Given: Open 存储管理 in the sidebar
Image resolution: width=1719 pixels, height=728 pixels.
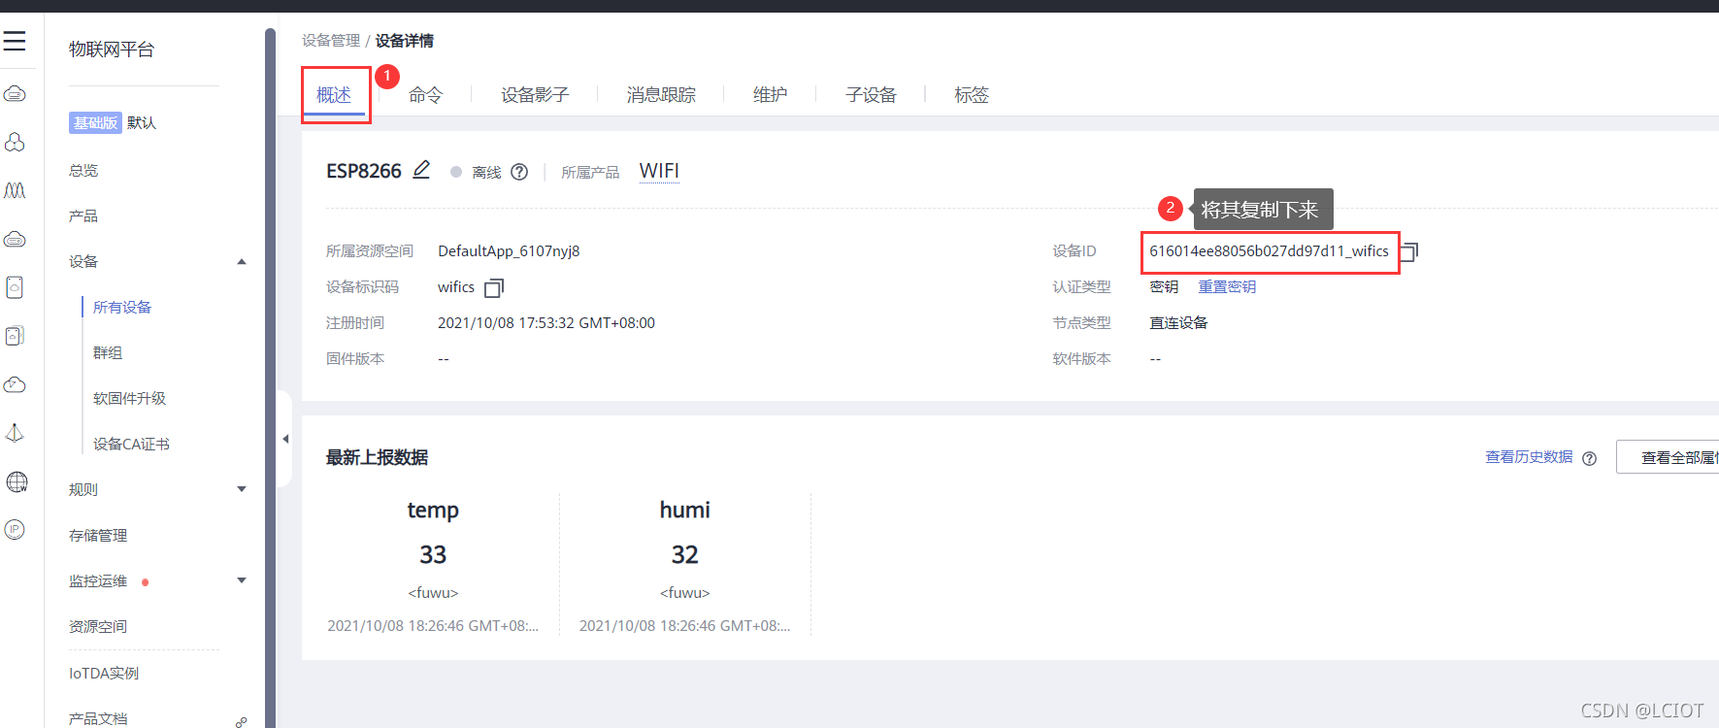Looking at the screenshot, I should (98, 535).
